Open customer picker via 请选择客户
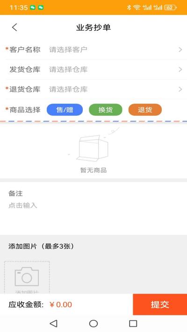 click(68, 50)
